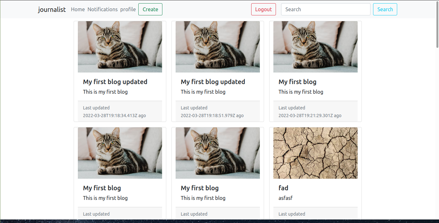
Task: Open the cat image in the bottom-middle card
Action: pos(218,153)
